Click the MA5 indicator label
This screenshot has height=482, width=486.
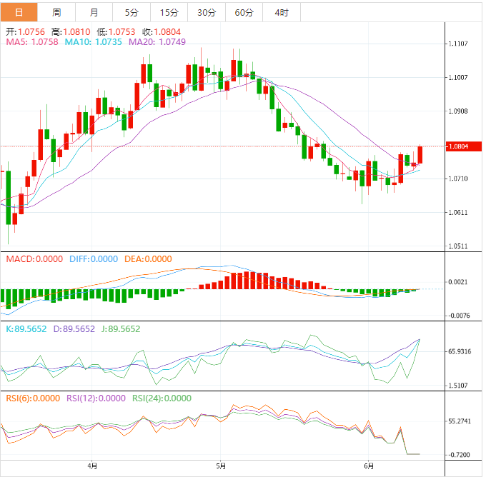(31, 43)
